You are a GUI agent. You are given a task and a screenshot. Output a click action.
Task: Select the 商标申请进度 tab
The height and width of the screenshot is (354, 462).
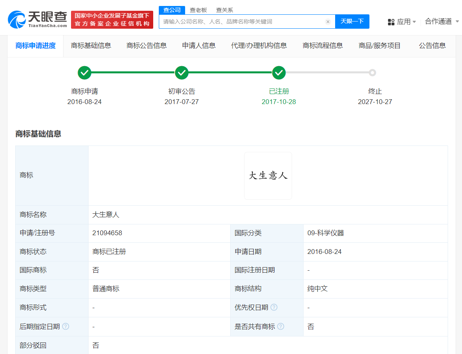click(36, 46)
